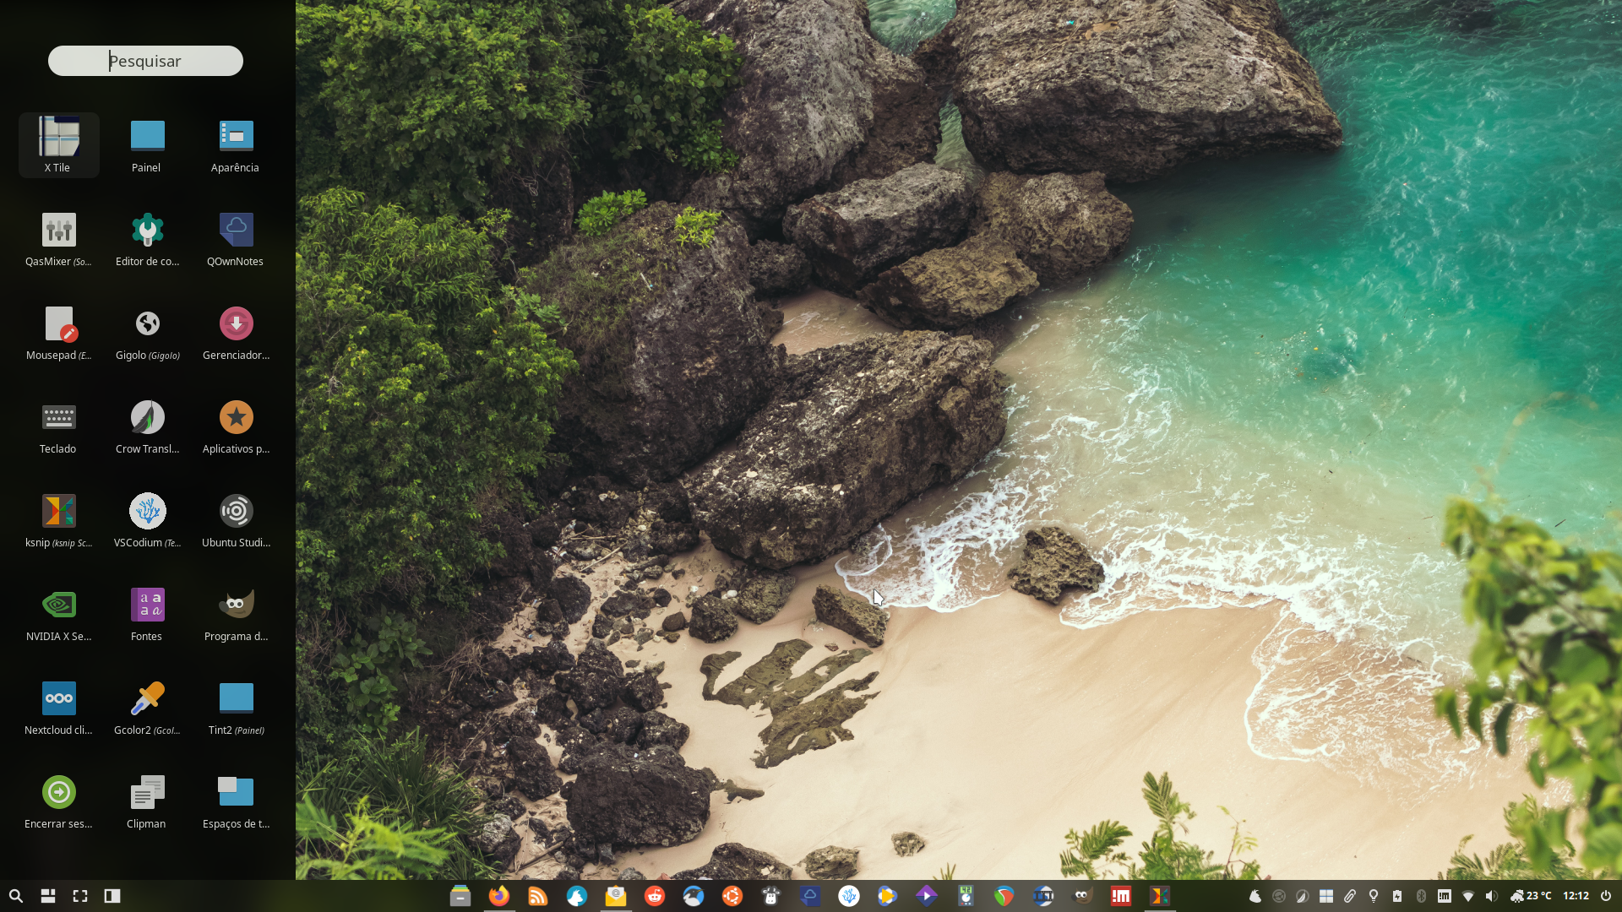Launch Nextcloud client

tap(58, 707)
